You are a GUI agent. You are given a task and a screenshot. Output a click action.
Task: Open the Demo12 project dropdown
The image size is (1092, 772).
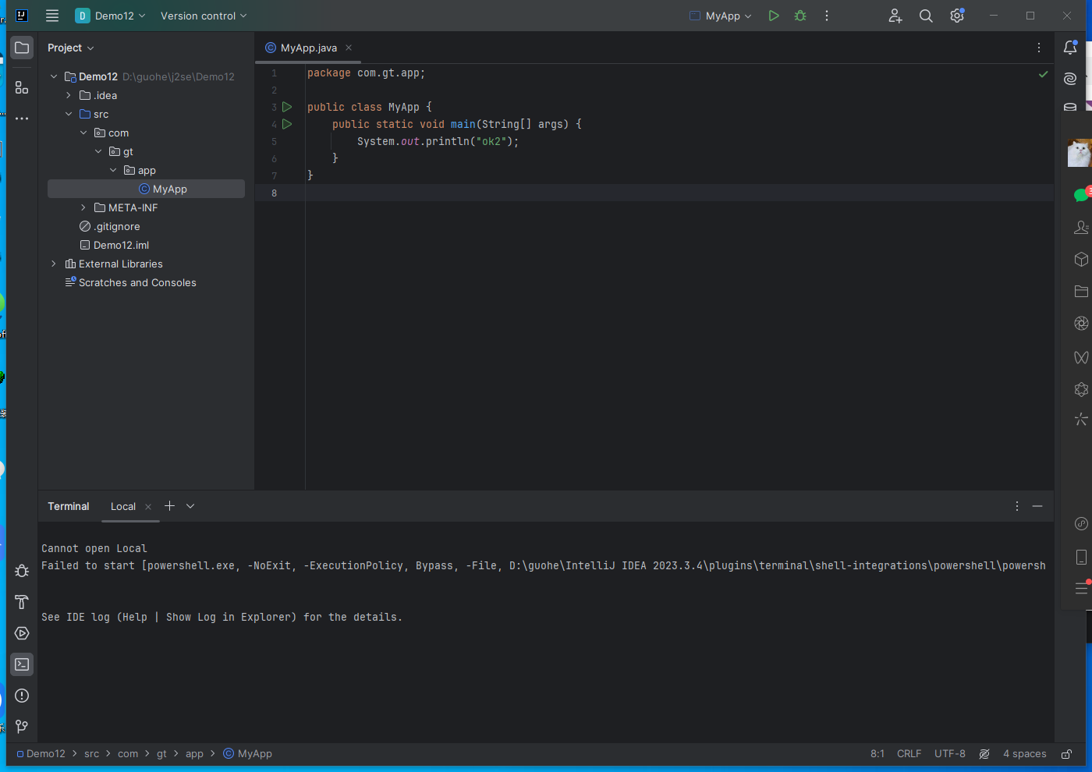click(110, 16)
